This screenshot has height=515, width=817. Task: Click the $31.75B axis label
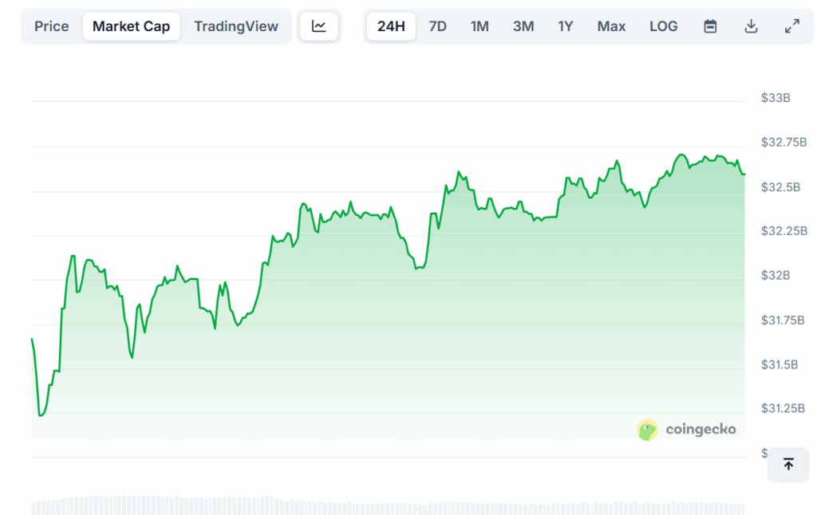tap(783, 320)
